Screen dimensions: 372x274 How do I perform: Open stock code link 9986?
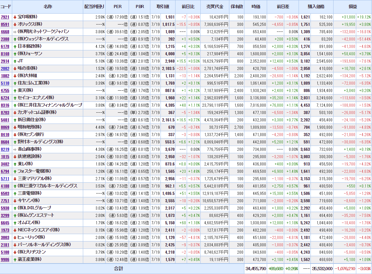click(x=5, y=260)
